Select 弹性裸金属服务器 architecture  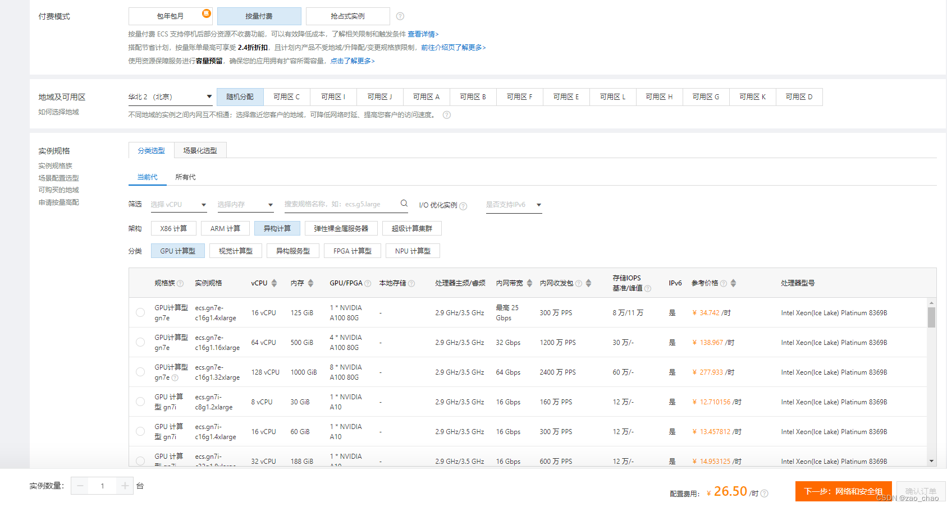tap(341, 228)
